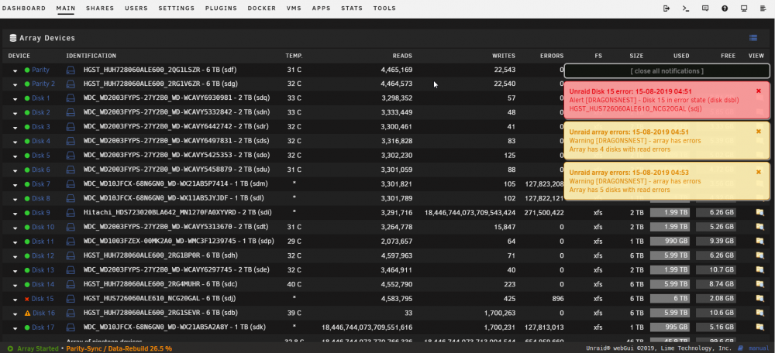Open the dropdown arrow beside Disk 4
This screenshot has width=775, height=353.
click(x=15, y=142)
